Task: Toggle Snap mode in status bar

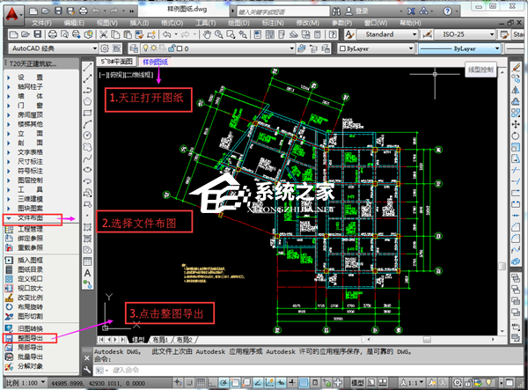Action: 189,383
